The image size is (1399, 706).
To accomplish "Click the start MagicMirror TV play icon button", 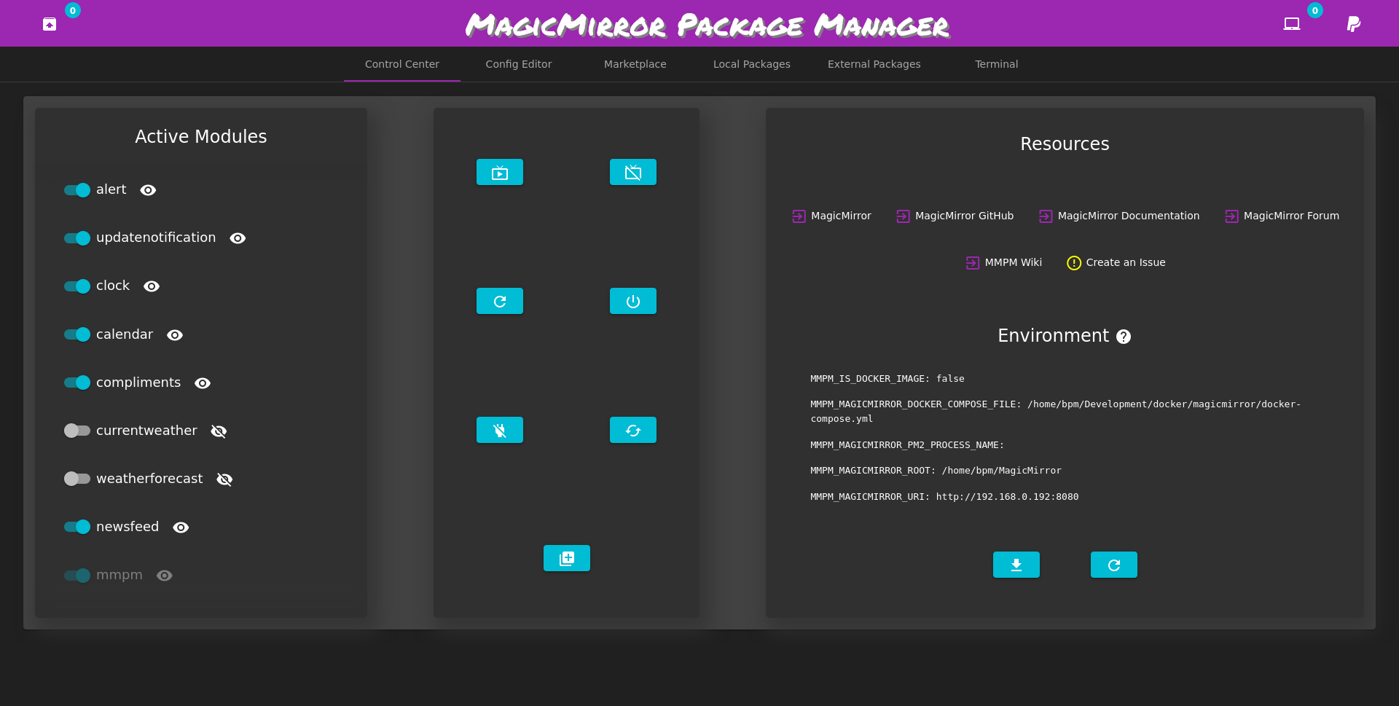I will pyautogui.click(x=500, y=172).
